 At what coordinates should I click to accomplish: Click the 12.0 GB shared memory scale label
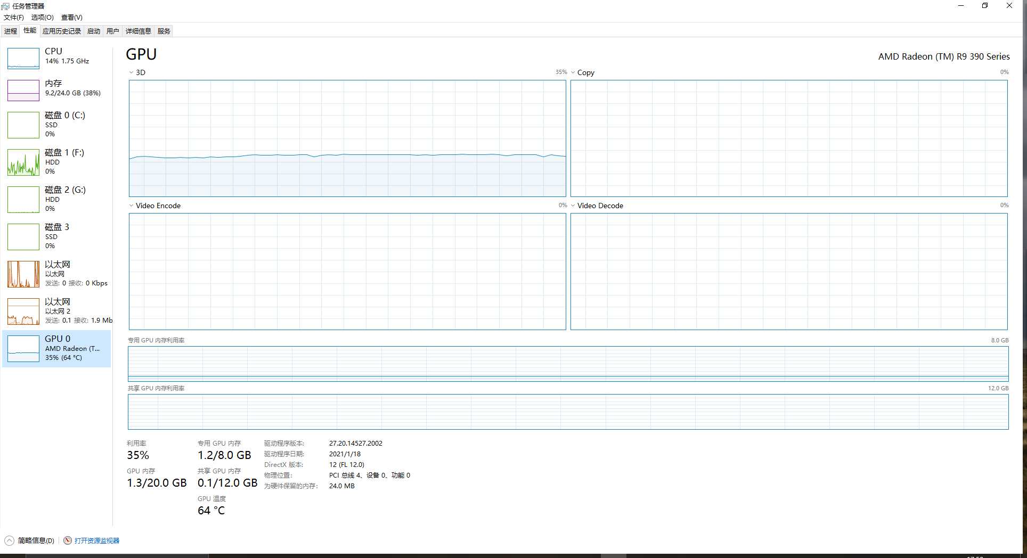[x=998, y=388]
